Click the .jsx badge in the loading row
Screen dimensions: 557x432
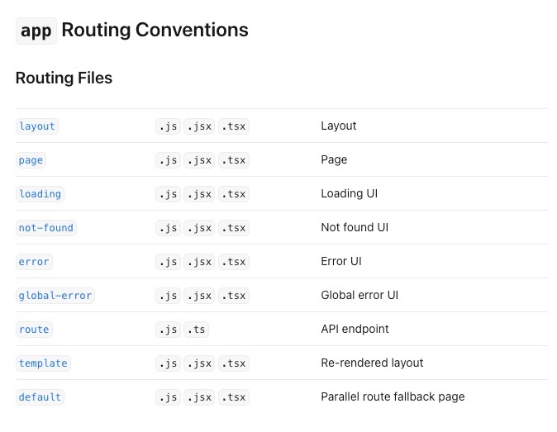click(x=199, y=194)
